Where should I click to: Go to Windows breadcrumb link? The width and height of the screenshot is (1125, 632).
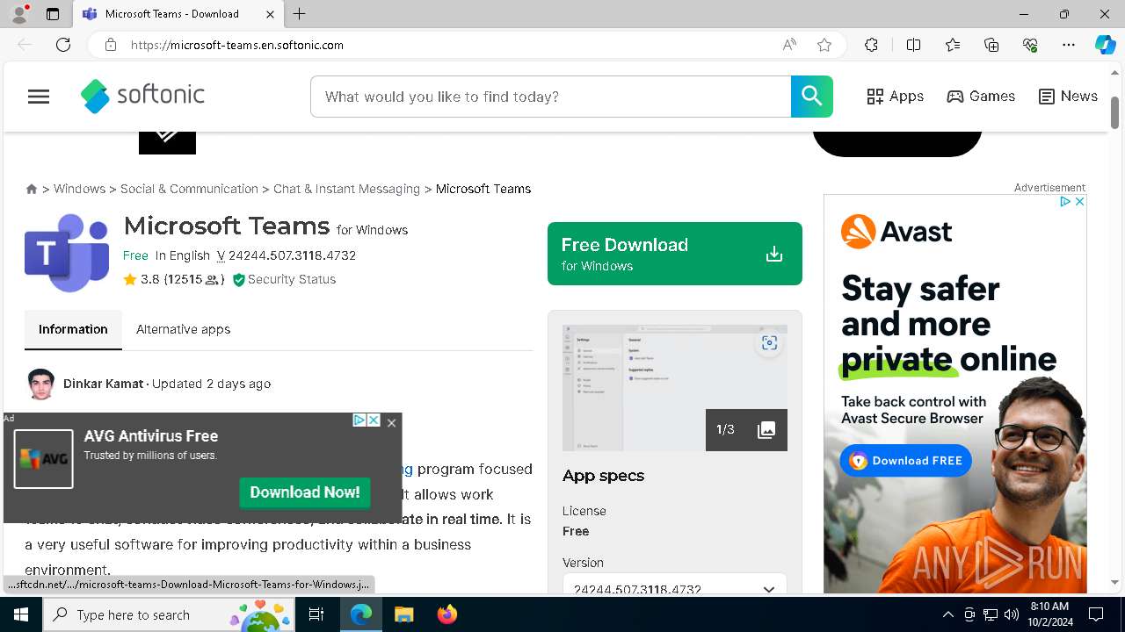[79, 189]
